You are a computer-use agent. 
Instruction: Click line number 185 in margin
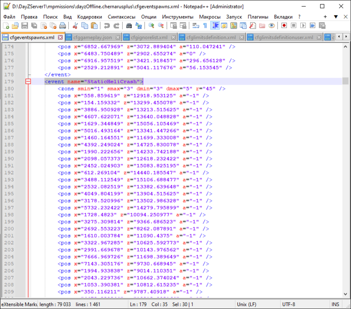[9, 124]
